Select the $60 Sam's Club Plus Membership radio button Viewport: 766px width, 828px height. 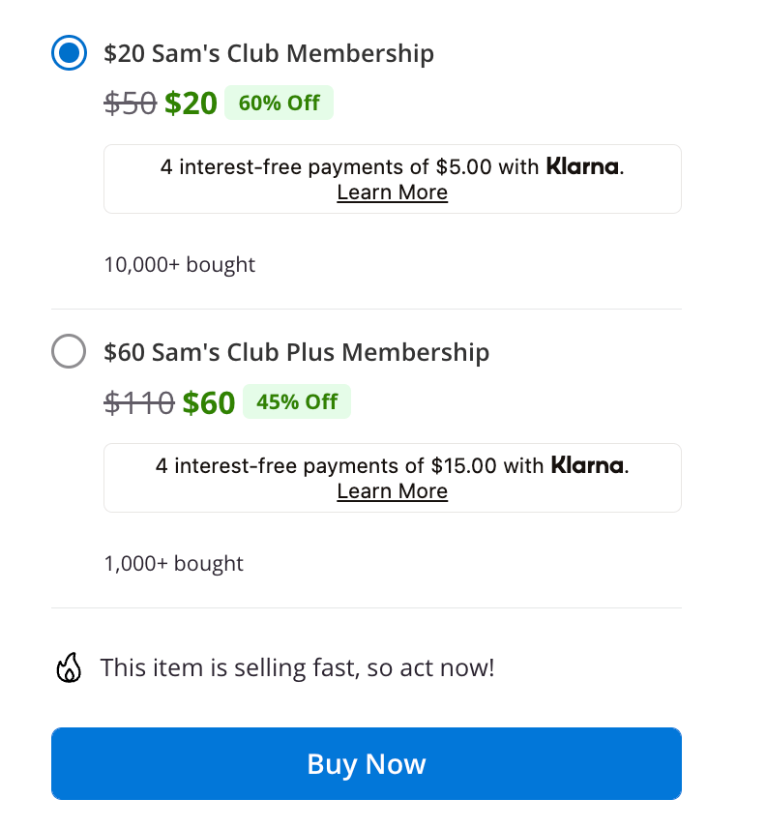(x=69, y=351)
